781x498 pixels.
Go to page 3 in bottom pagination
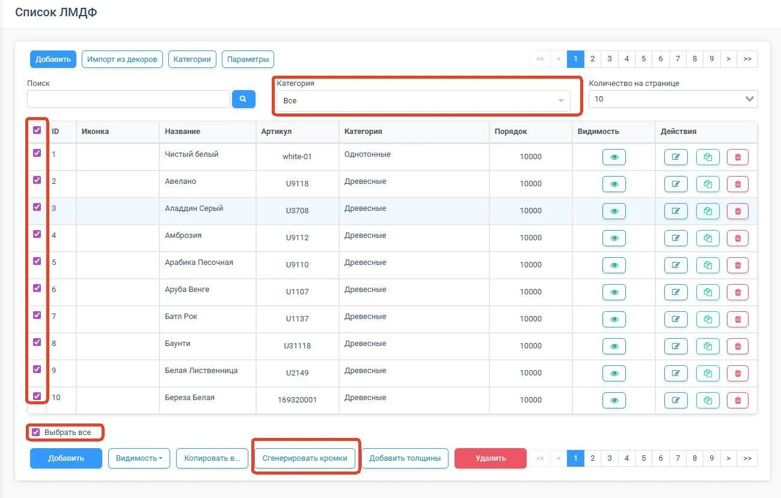coord(610,458)
